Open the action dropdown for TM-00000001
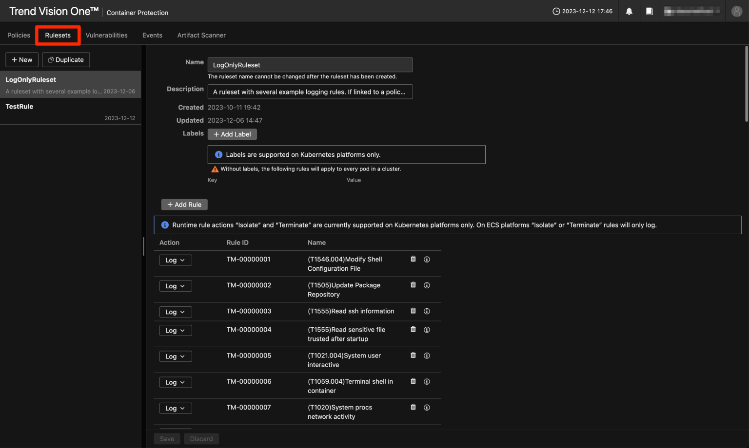This screenshot has width=749, height=448. coord(175,260)
